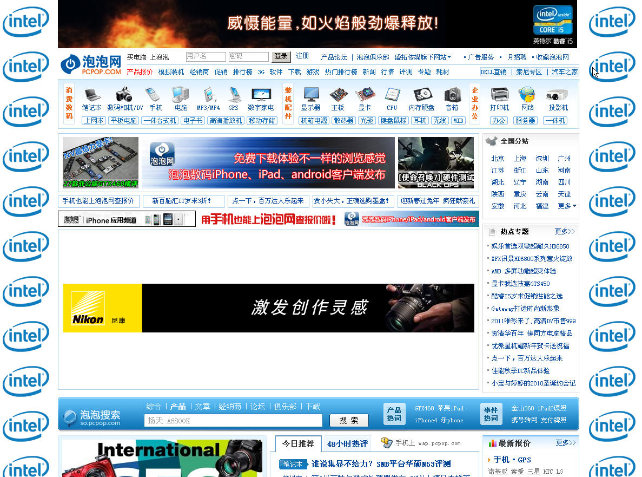642x477 pixels.
Task: Open the 数码相机/DV camera icon
Action: coord(124,95)
